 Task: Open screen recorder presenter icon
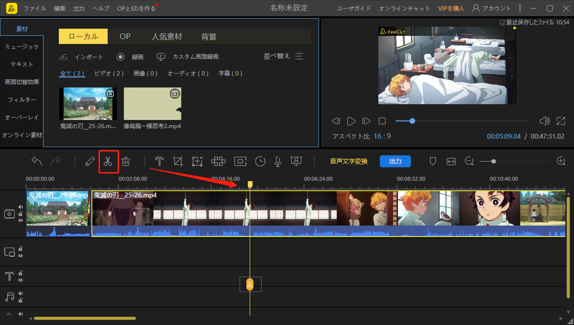296,162
